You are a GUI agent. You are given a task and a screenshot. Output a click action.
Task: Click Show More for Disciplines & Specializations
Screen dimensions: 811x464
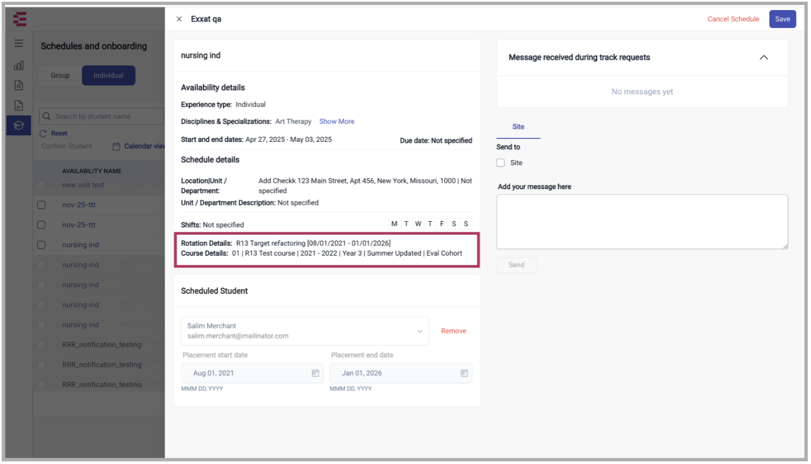[x=336, y=122]
